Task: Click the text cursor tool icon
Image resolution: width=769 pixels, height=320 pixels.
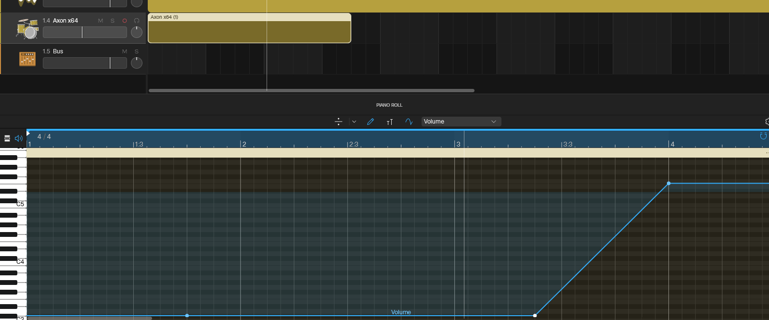Action: [x=390, y=122]
